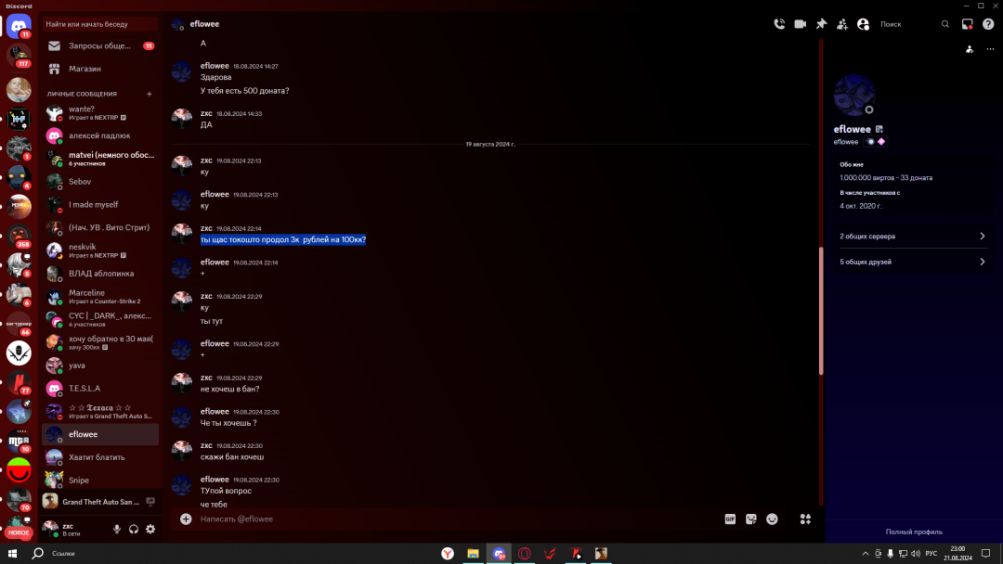This screenshot has height=564, width=1003.
Task: Expand the 5 common friends list
Action: coord(910,263)
